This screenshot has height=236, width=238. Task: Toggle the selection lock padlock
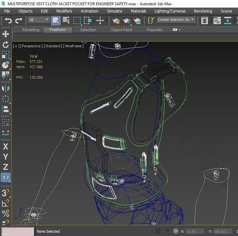pyautogui.click(x=167, y=231)
